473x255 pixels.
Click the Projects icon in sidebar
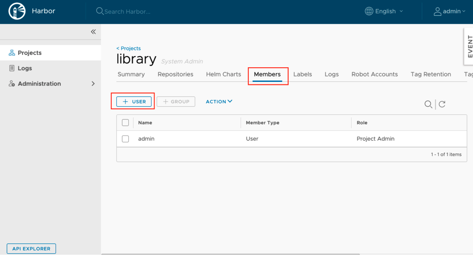pos(12,53)
